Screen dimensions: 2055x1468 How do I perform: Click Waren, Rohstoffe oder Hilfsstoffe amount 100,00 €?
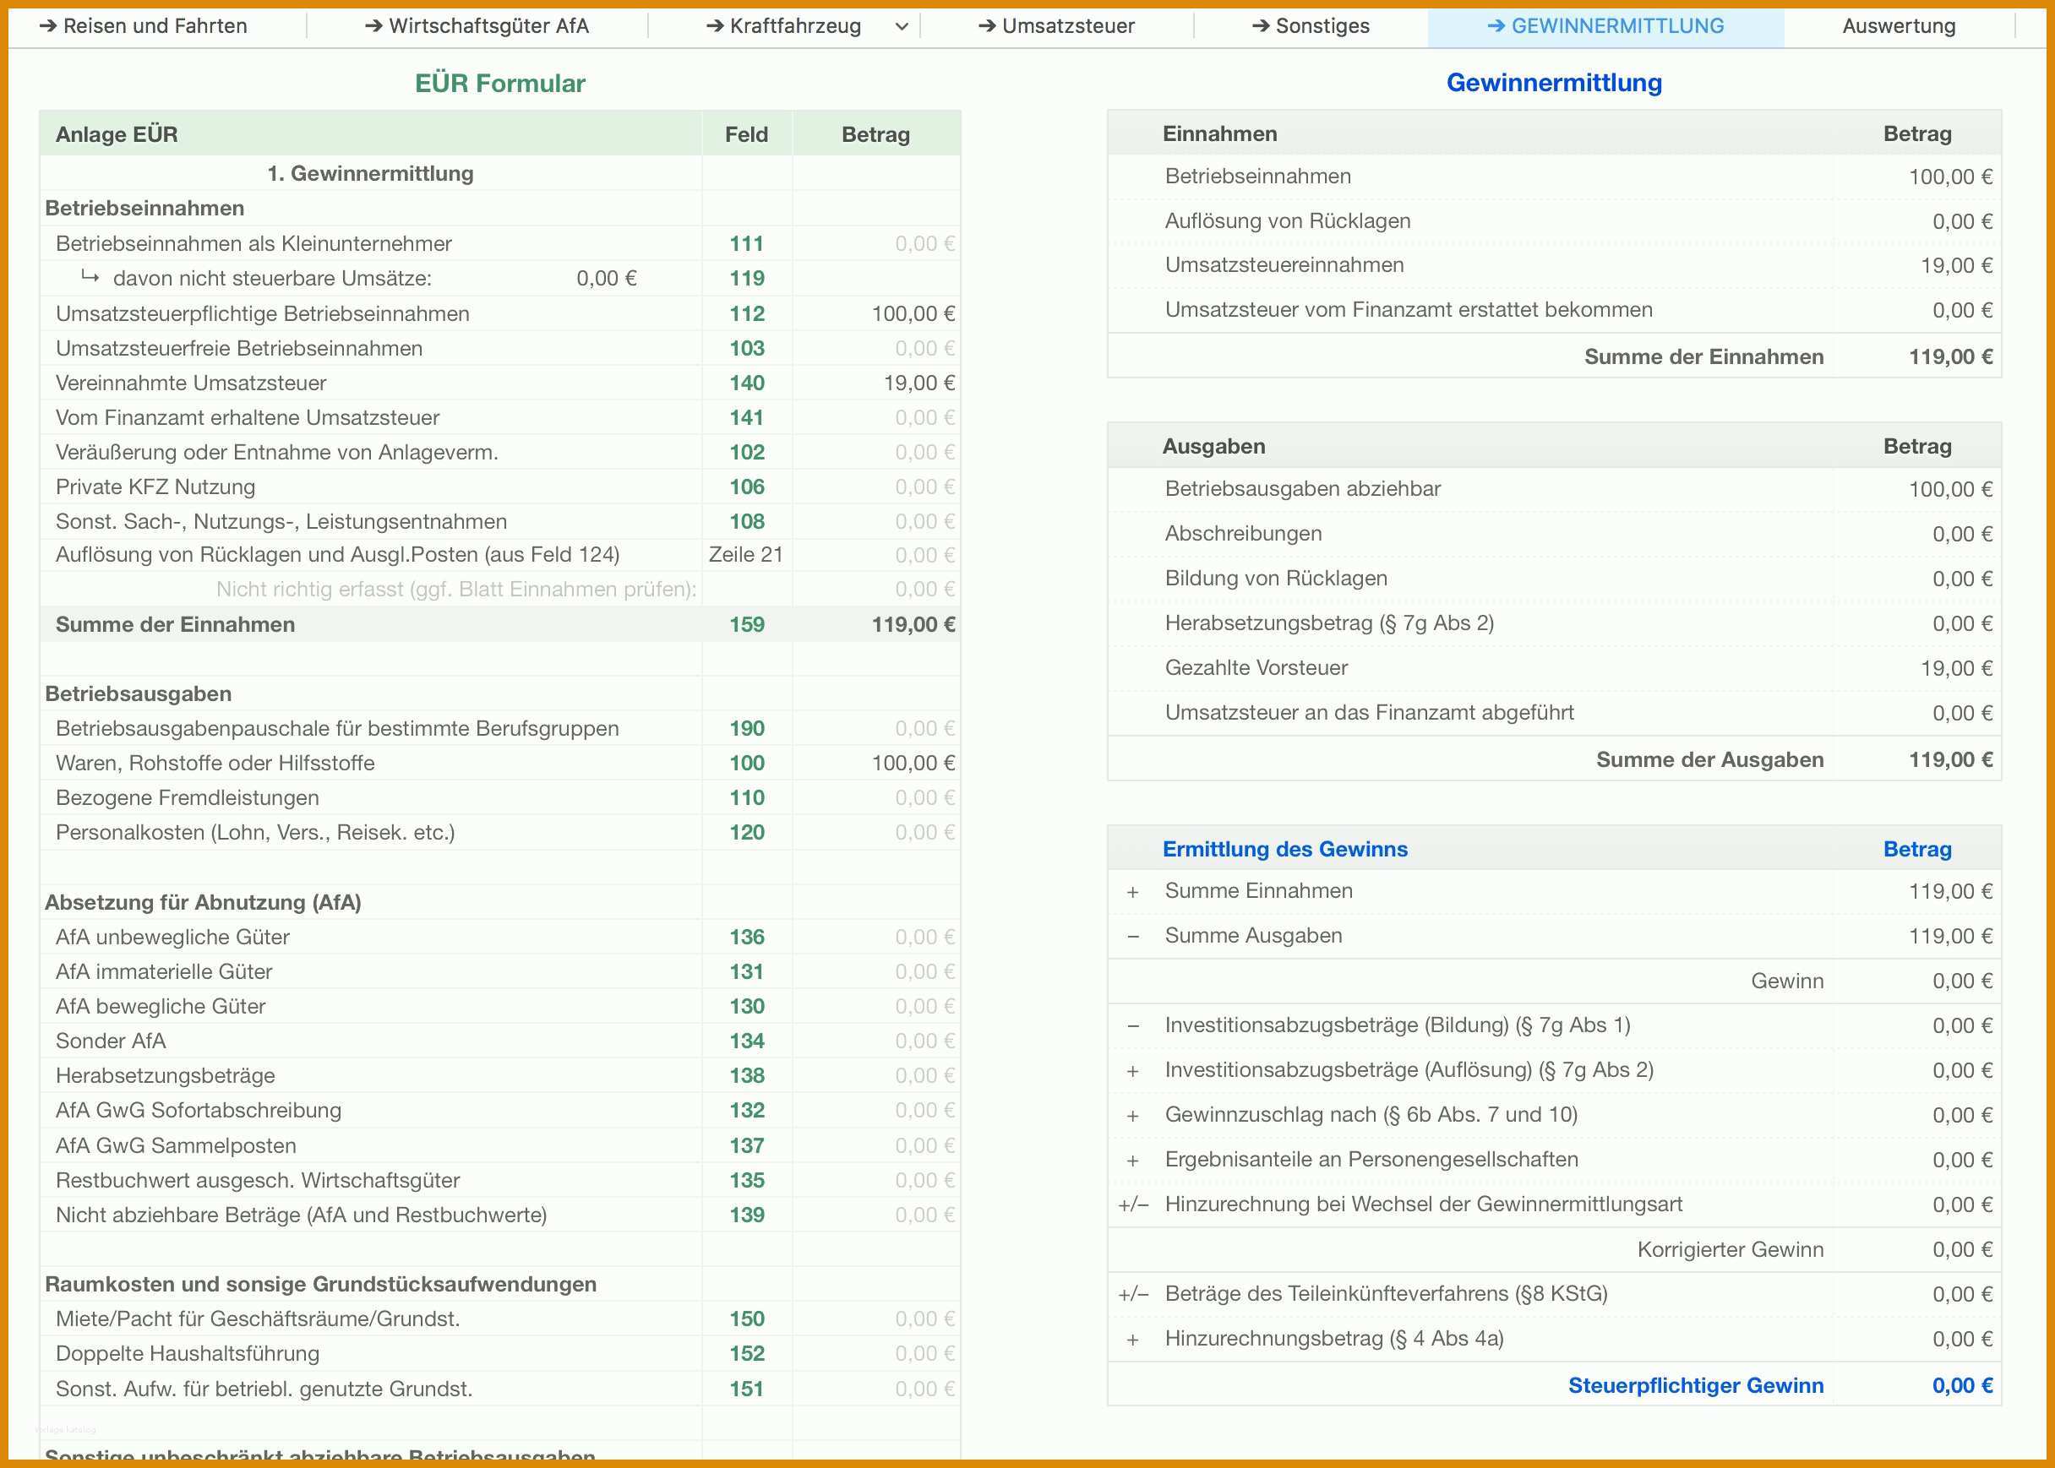(x=913, y=763)
